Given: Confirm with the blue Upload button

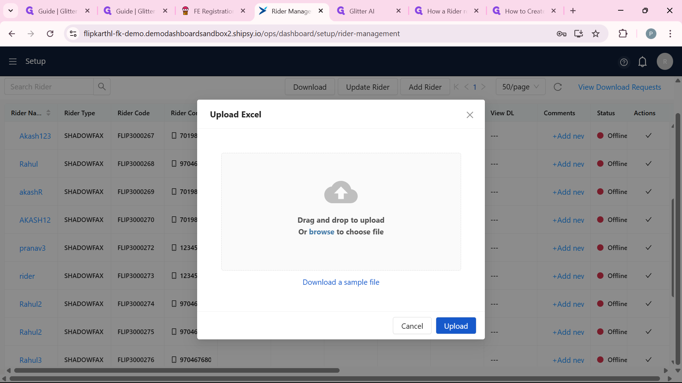Looking at the screenshot, I should [456, 326].
